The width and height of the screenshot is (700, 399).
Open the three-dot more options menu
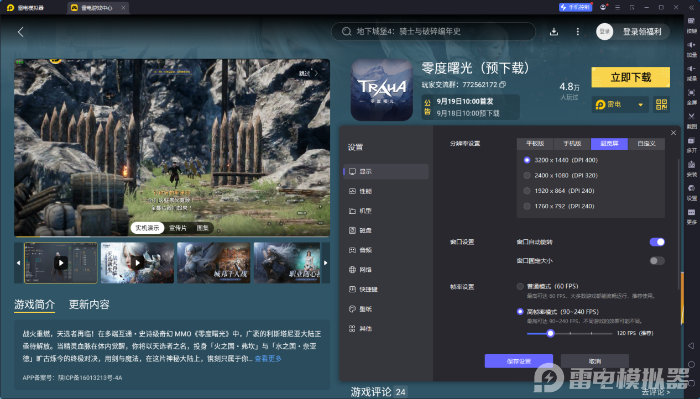tap(578, 32)
